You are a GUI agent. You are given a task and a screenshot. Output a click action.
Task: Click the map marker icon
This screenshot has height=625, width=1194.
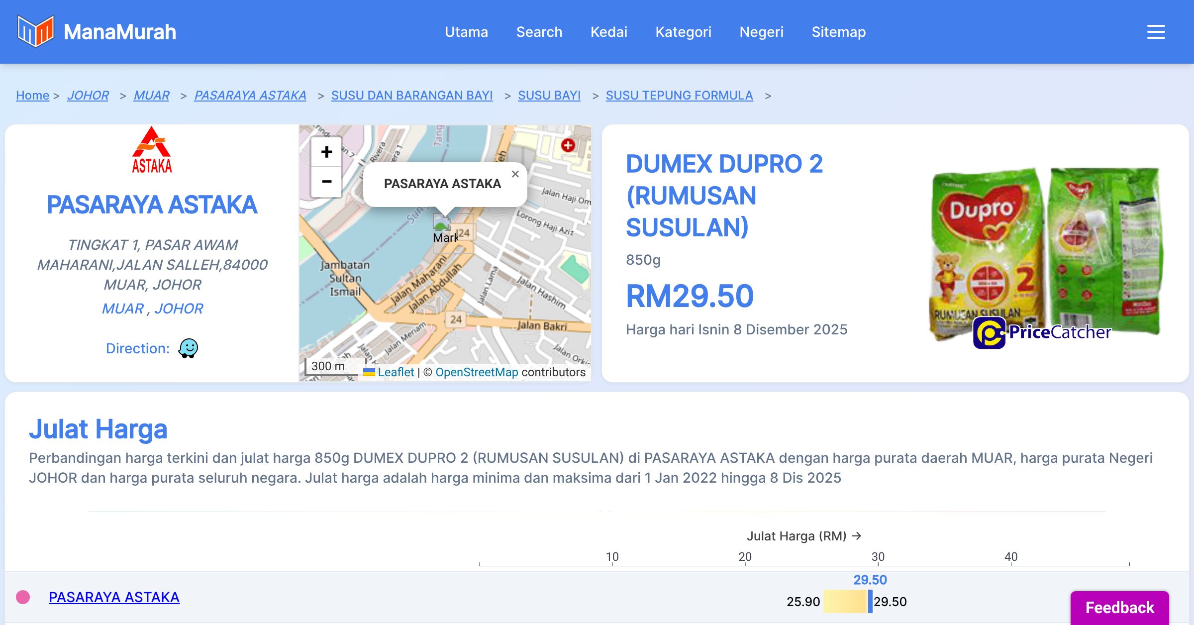[x=441, y=222]
